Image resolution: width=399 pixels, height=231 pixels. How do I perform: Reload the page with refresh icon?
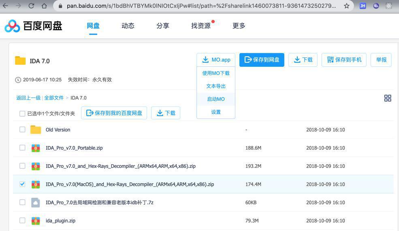coord(31,6)
